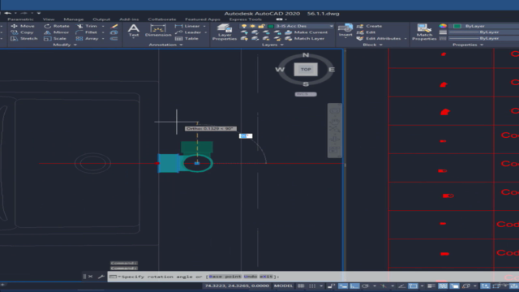Click the Make Current layer button

307,32
